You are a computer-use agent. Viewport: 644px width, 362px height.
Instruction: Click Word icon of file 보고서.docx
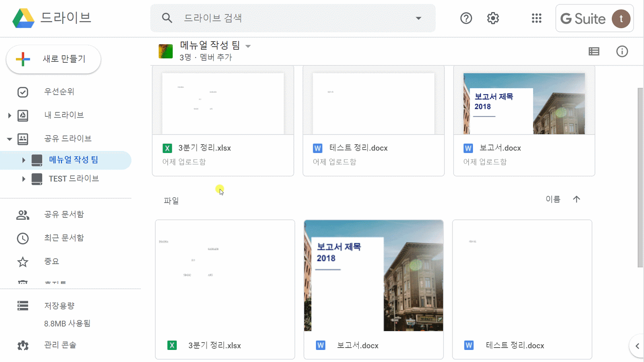pos(320,345)
